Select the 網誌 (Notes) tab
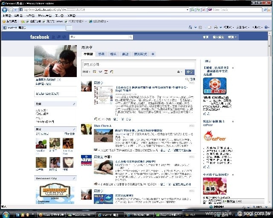 pyautogui.click(x=125, y=54)
